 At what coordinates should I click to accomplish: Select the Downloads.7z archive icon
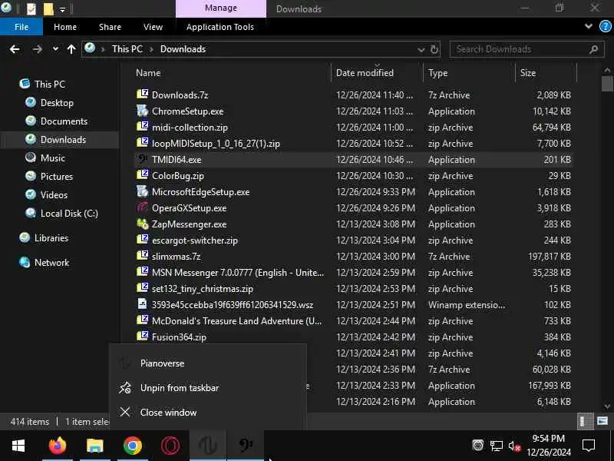coord(143,95)
